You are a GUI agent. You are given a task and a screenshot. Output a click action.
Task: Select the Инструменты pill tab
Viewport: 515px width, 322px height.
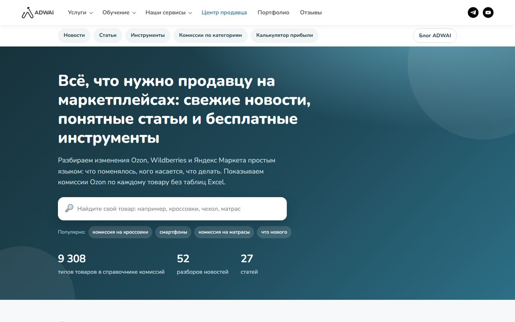tap(148, 36)
